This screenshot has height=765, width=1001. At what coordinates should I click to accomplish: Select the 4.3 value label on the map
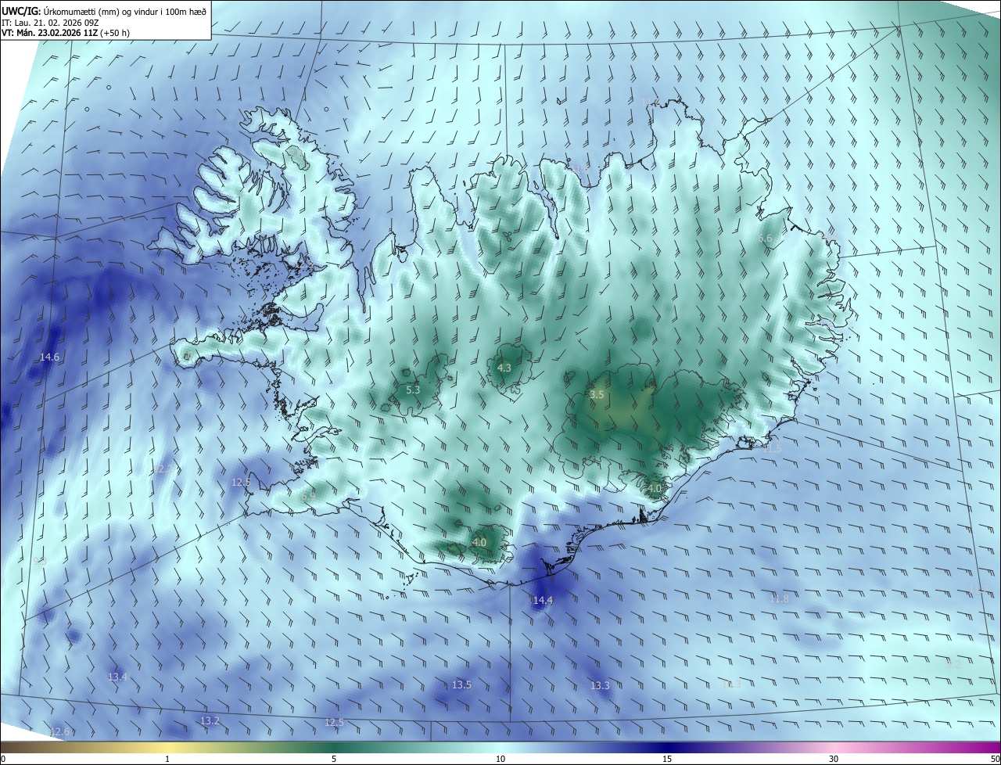[x=504, y=368]
